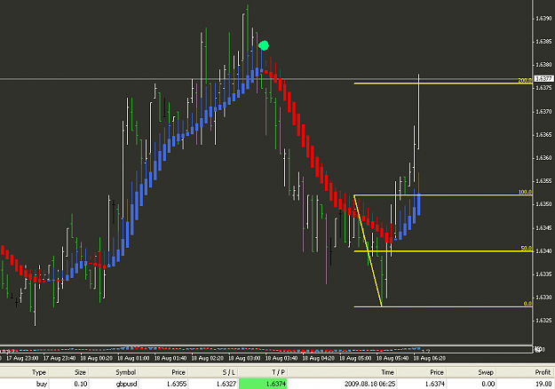Screen dimensions: 555x389
Task: Click the 1.6360 price scale label
Action: (543, 157)
